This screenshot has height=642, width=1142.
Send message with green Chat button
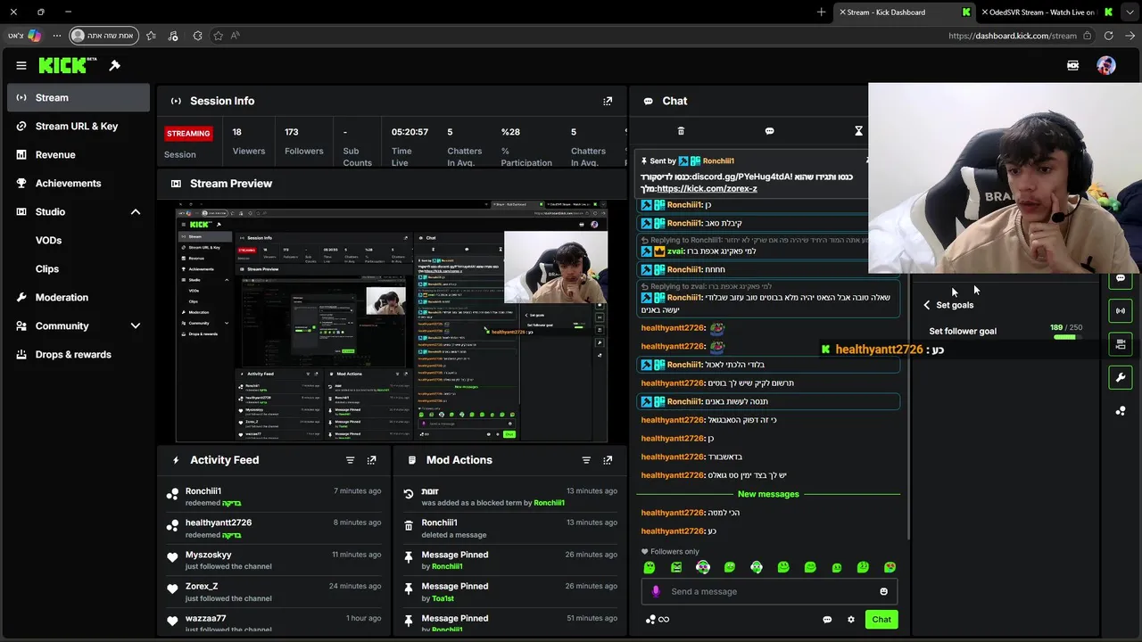pyautogui.click(x=881, y=620)
